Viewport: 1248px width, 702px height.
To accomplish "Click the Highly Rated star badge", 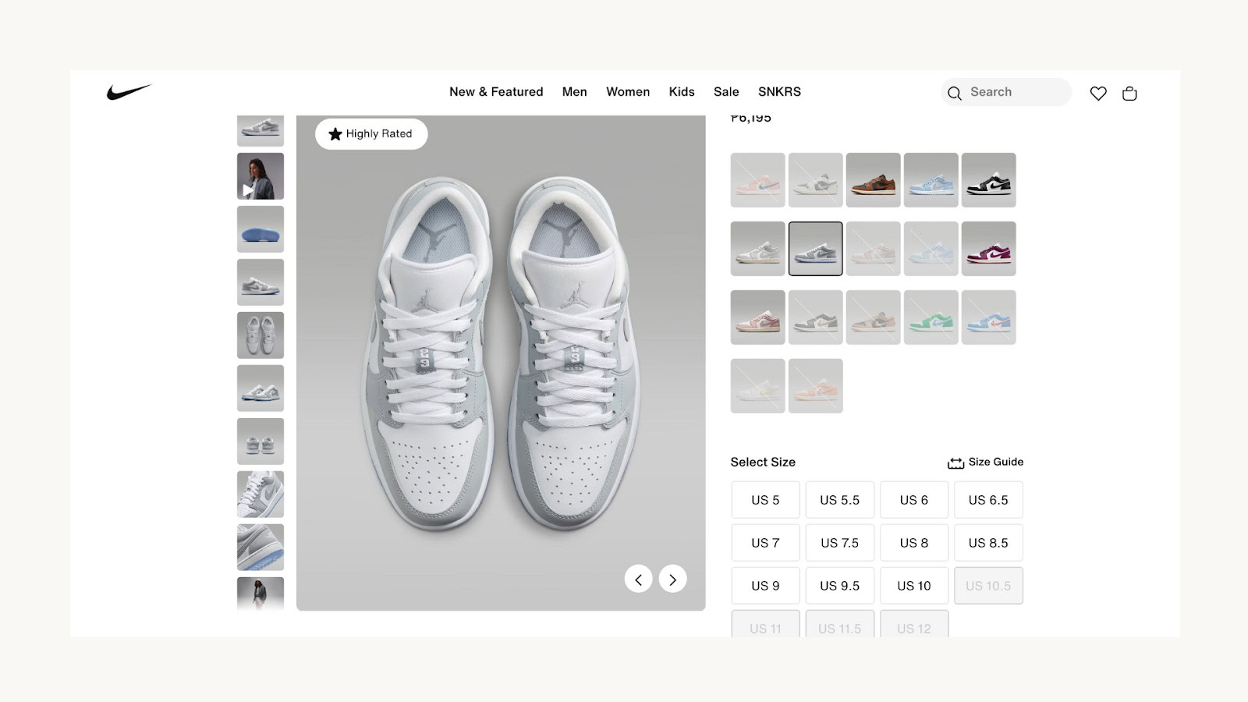I will [371, 134].
